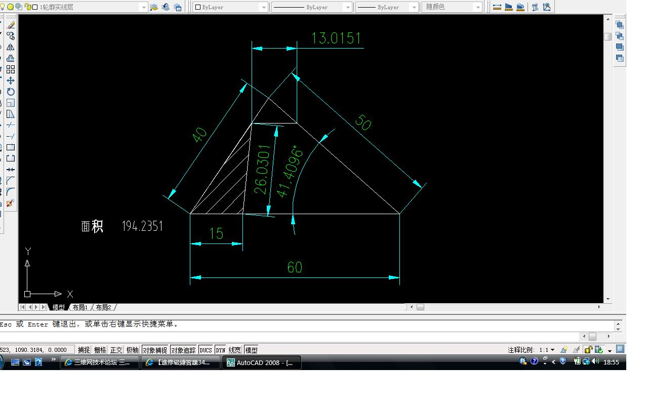Screen dimensions: 648x405
Task: Click the Send Under Objects icon
Action: [x=620, y=58]
